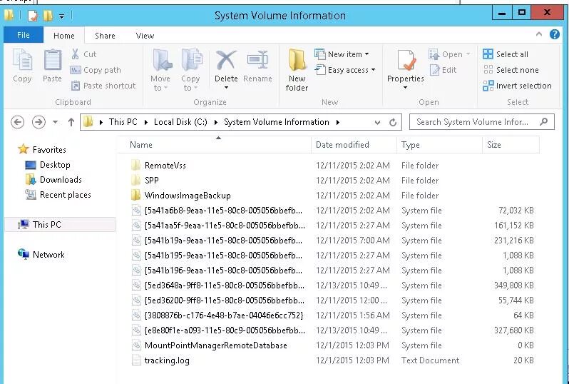The height and width of the screenshot is (384, 569).
Task: Refresh the address bar location
Action: [x=393, y=123]
